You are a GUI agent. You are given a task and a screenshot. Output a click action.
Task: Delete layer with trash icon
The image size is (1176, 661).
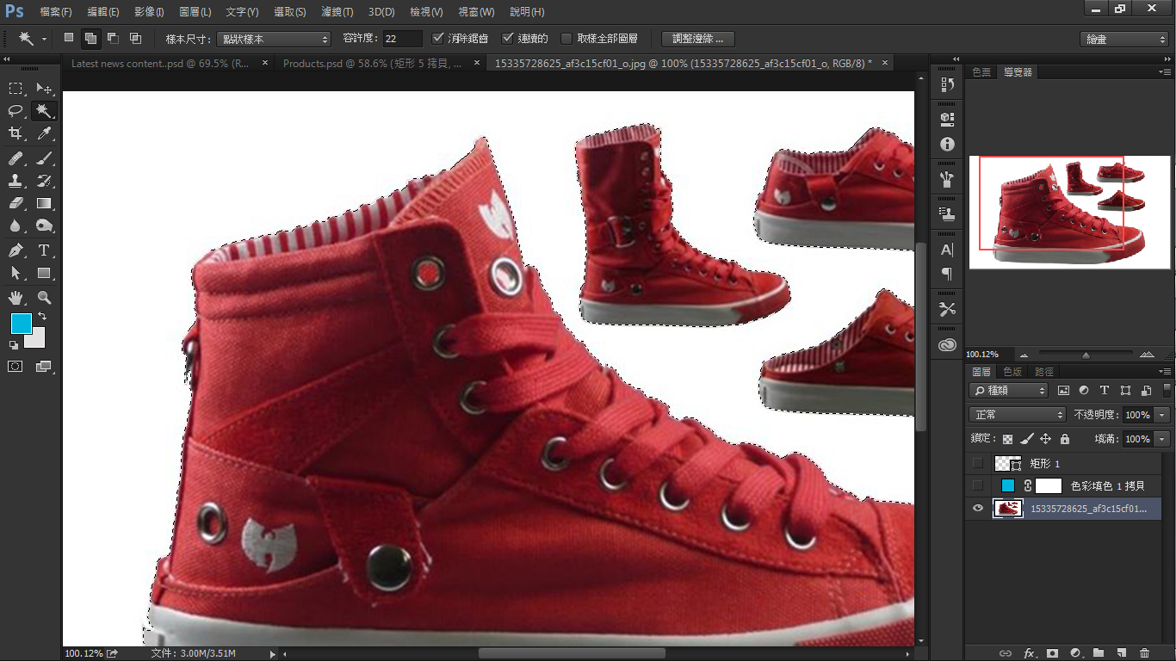click(1144, 653)
